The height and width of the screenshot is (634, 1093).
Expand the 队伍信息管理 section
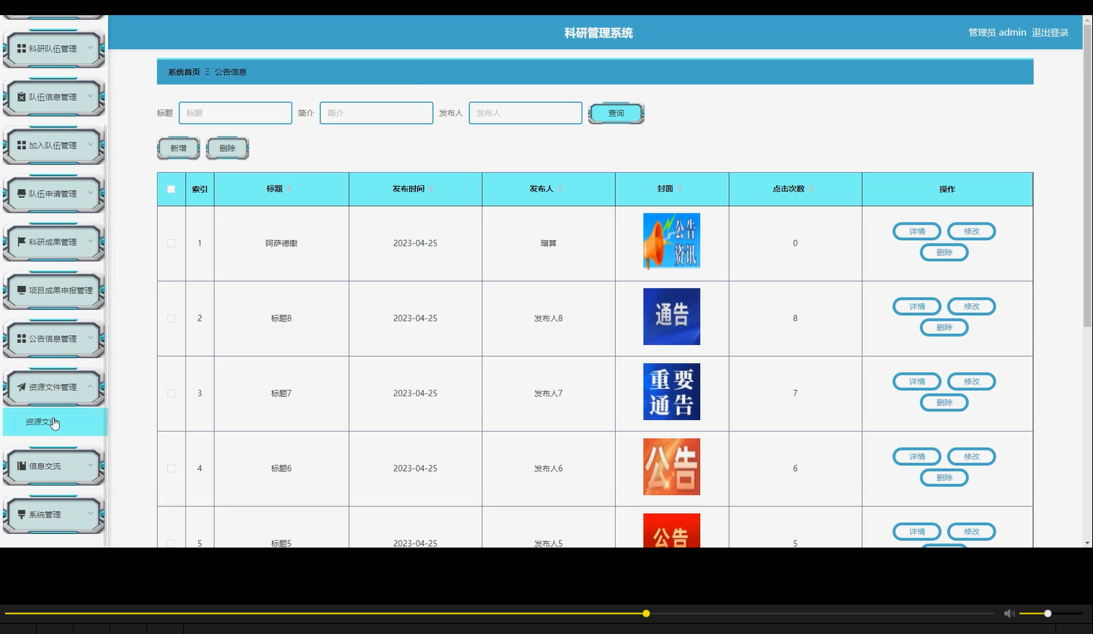click(91, 95)
